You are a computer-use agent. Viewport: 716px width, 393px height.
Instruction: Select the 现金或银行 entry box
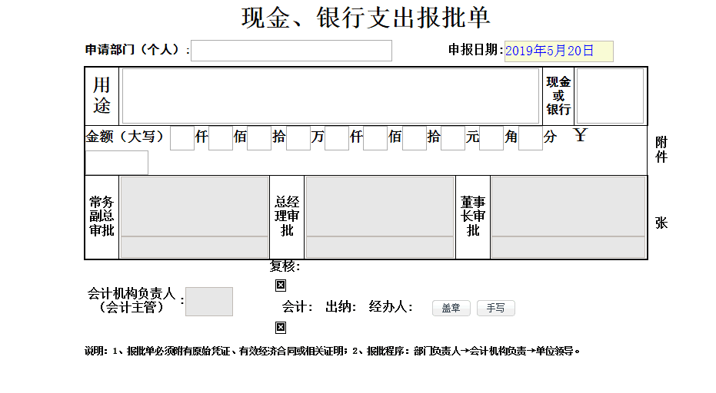pos(610,96)
